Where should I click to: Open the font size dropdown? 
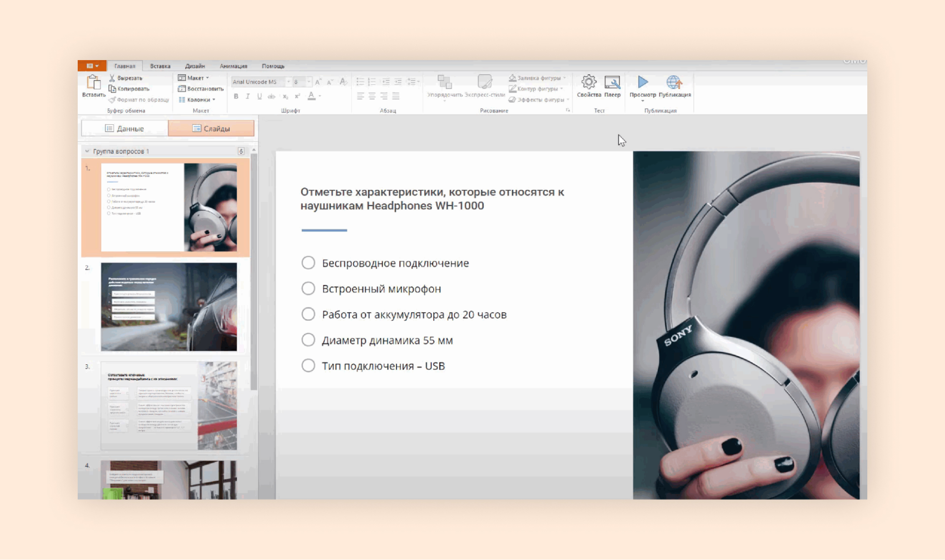click(x=309, y=82)
